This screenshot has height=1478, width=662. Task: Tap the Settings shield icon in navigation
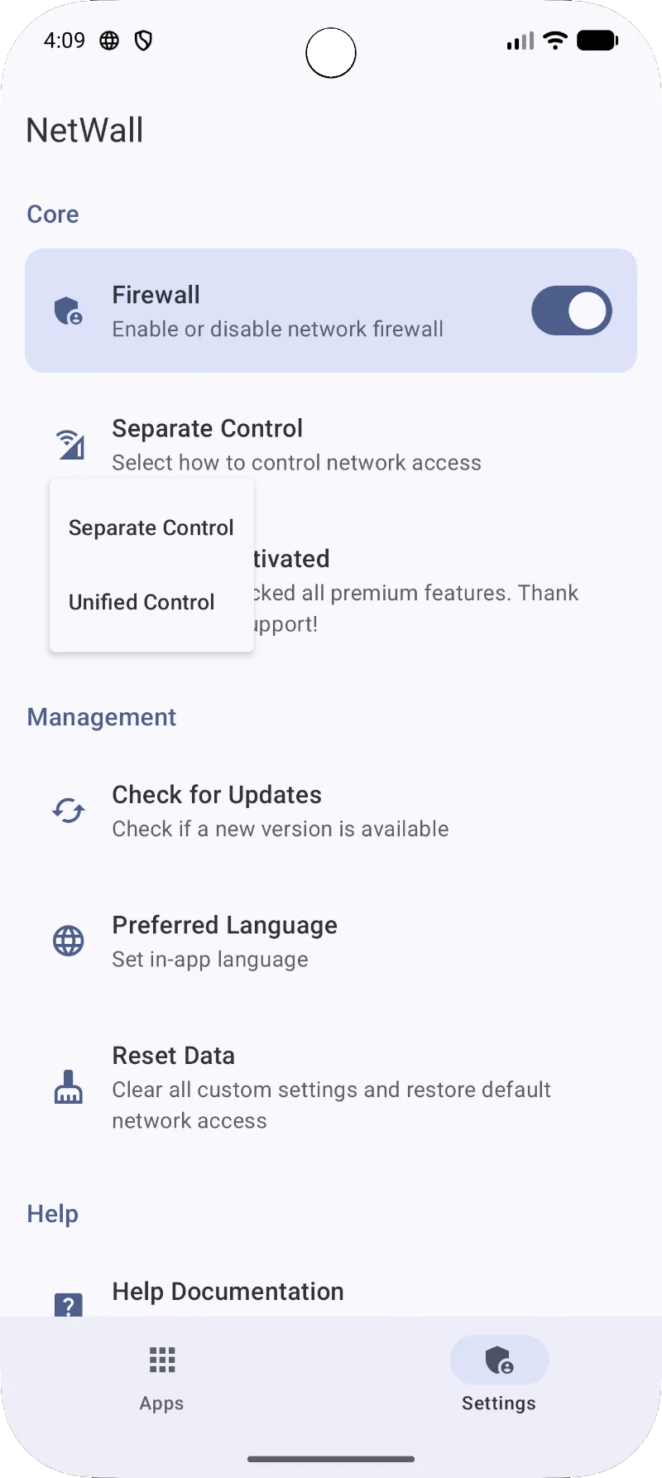[499, 1360]
